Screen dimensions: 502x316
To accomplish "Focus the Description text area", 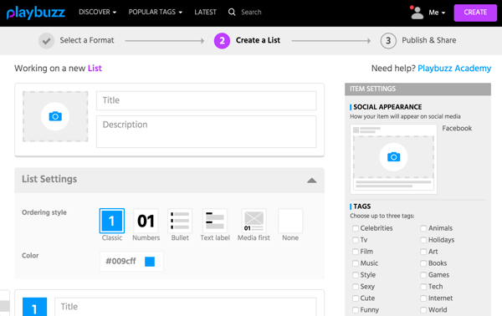I will click(206, 131).
